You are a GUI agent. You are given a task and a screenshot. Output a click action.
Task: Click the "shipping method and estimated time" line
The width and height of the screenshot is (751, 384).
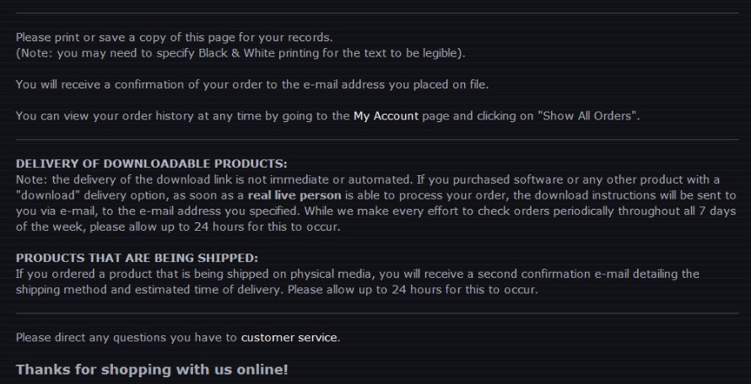[169, 290]
